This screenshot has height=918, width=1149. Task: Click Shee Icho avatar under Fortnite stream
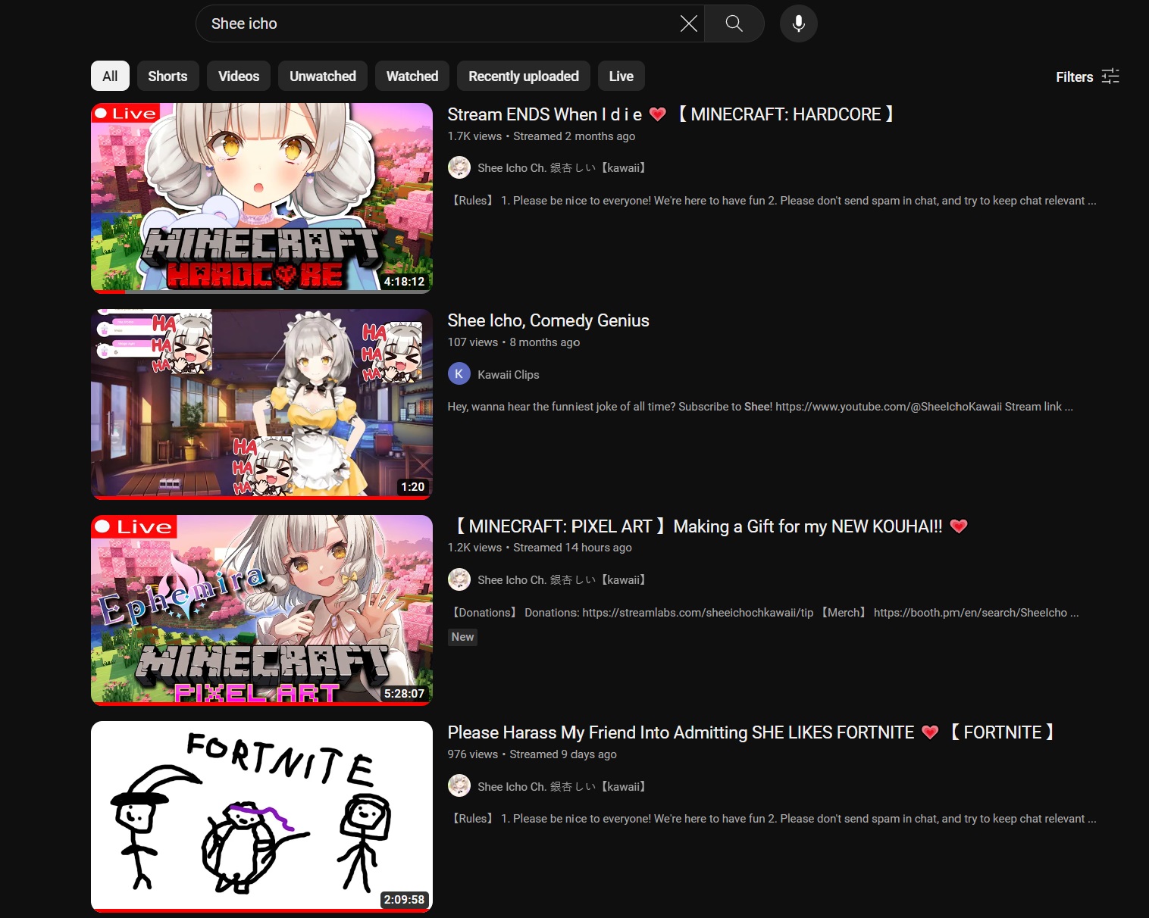pyautogui.click(x=459, y=786)
